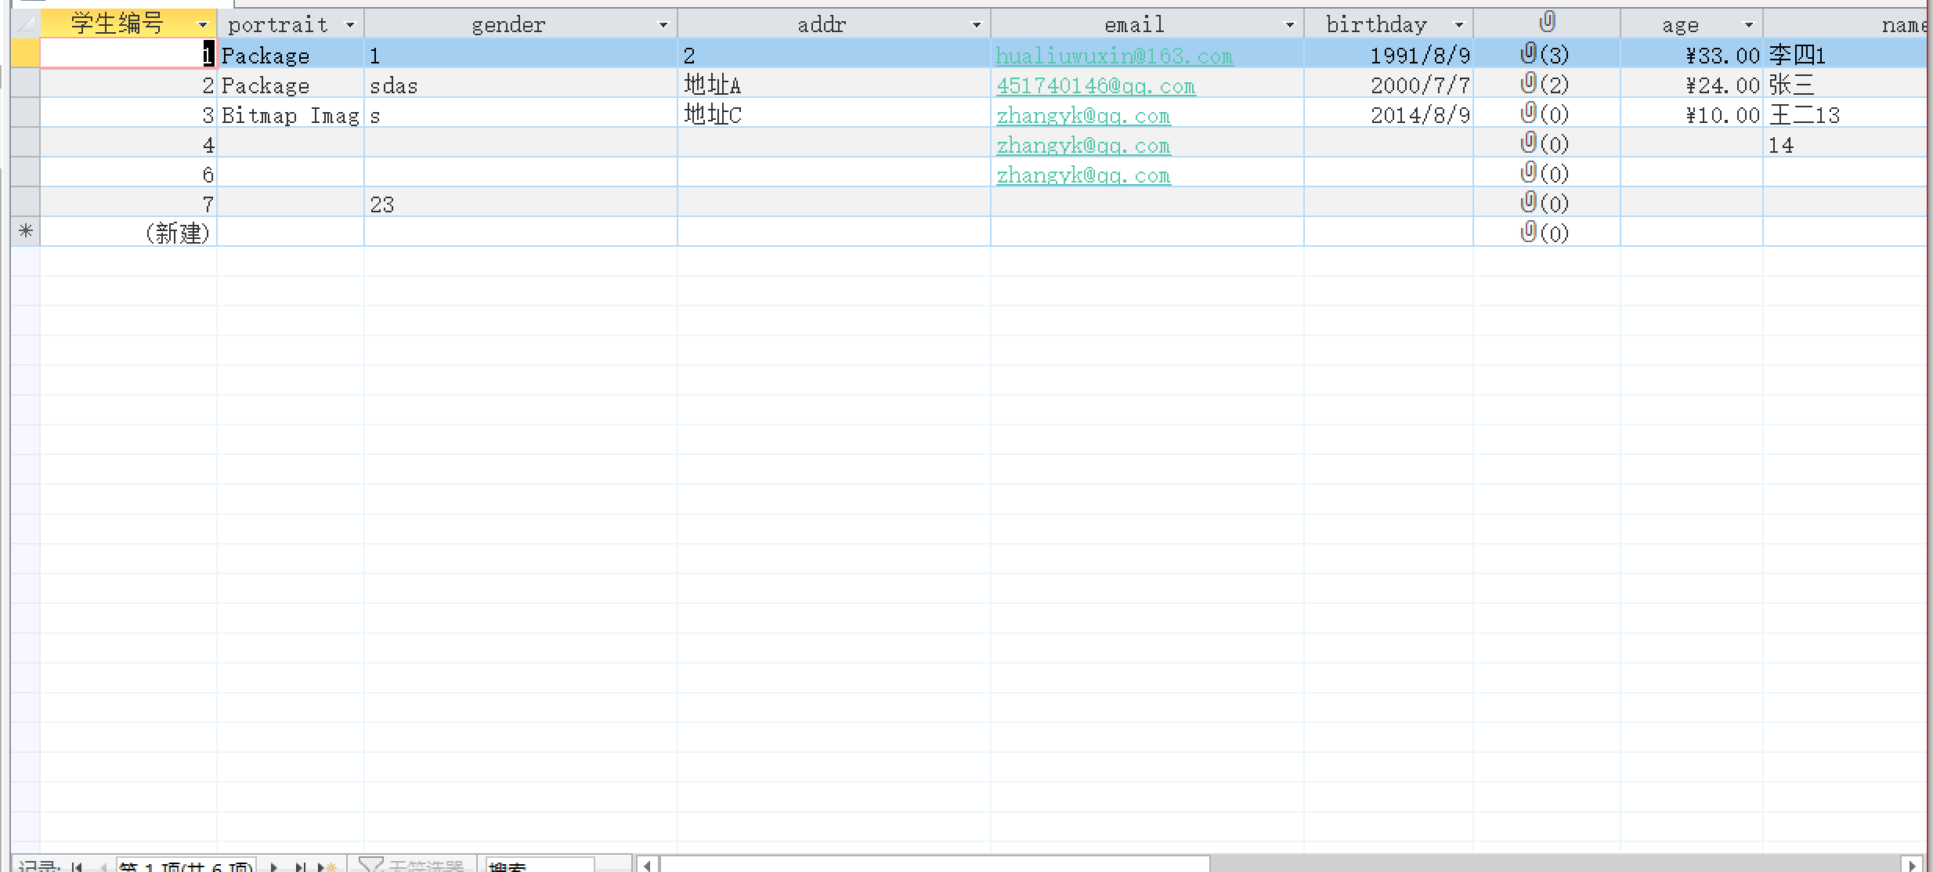Viewport: 1933px width, 872px height.
Task: Open the email column sort dropdown
Action: pos(1290,25)
